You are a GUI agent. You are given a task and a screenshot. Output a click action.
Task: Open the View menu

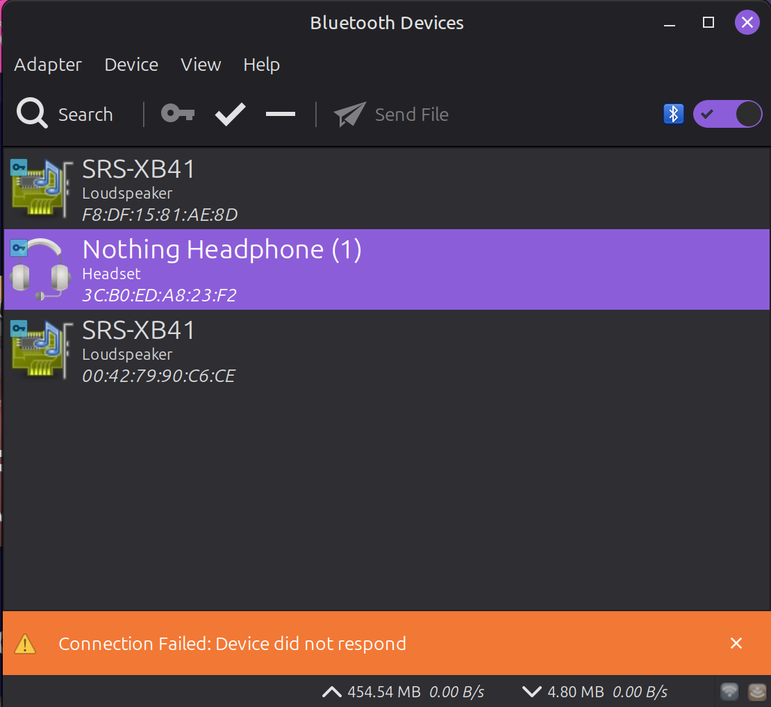[x=201, y=65]
